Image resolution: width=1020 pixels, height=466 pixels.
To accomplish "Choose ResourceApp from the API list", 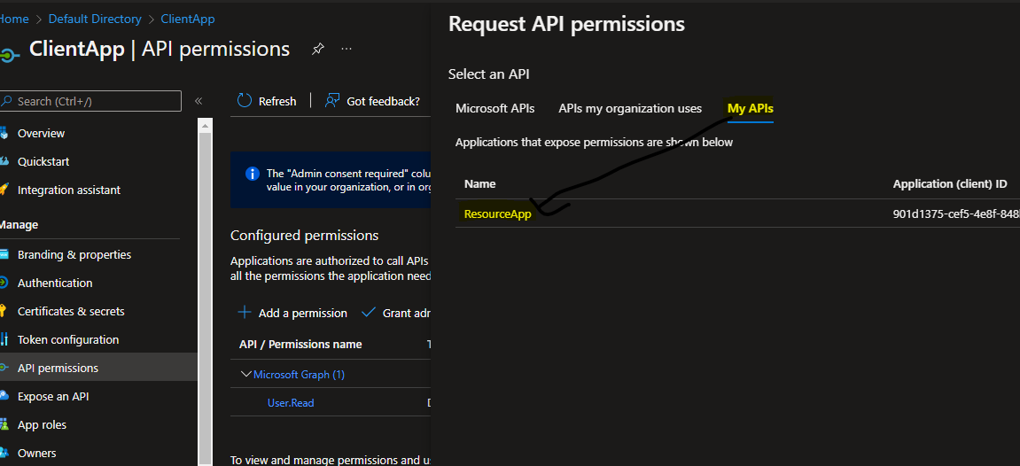I will (x=498, y=214).
